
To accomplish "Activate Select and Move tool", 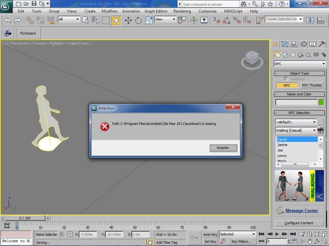I will pos(128,20).
